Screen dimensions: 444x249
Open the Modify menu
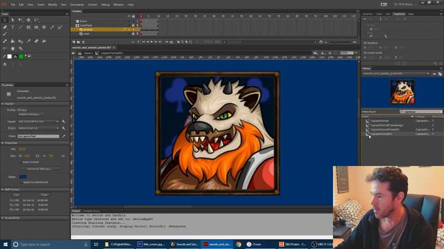[53, 5]
